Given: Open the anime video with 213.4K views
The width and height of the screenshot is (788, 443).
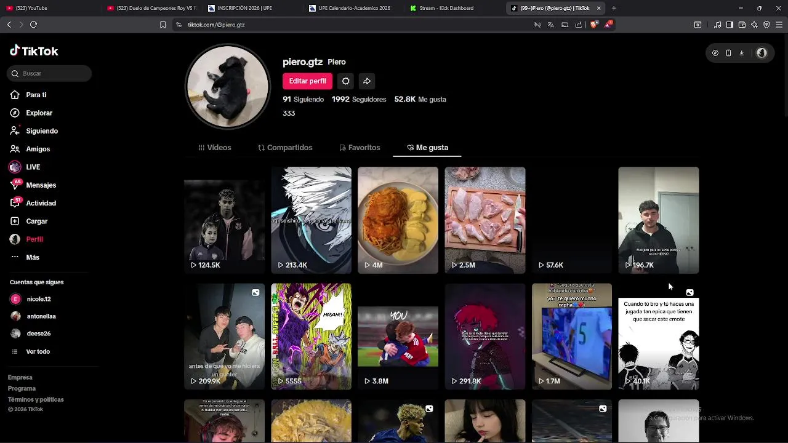Looking at the screenshot, I should 311,220.
